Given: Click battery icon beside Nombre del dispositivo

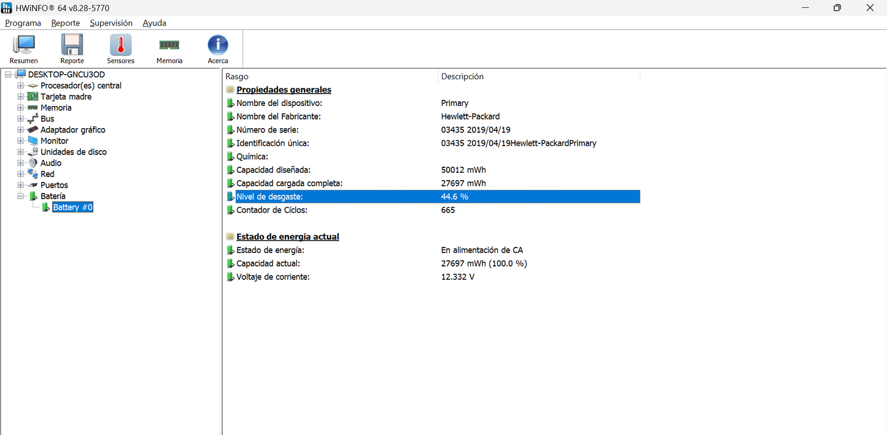Looking at the screenshot, I should click(230, 103).
